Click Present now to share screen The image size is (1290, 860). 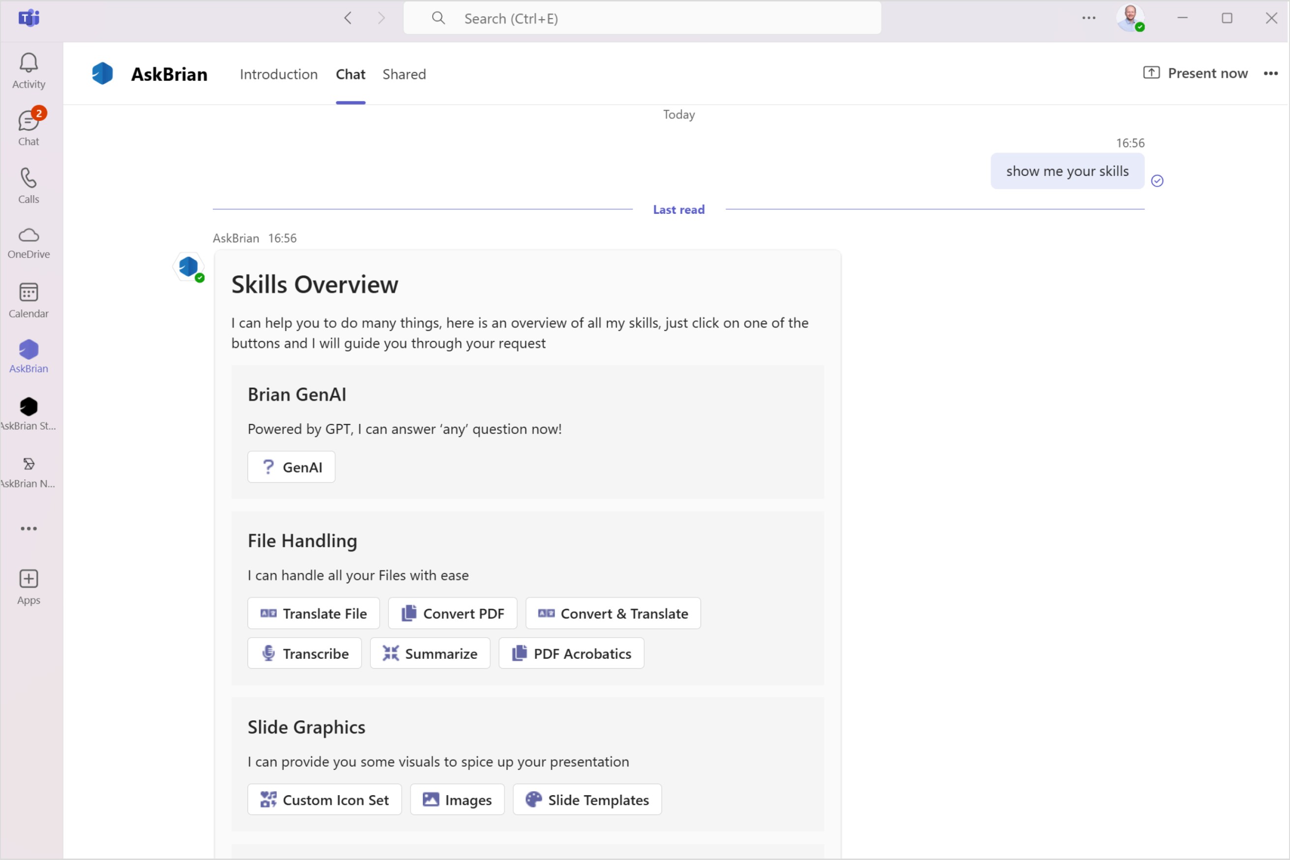click(1195, 73)
